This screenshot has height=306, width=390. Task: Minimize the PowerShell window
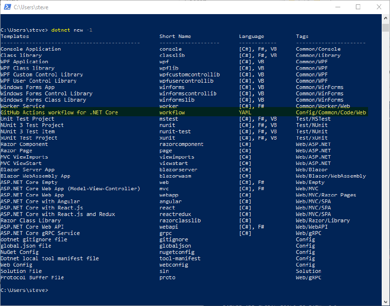click(x=338, y=7)
